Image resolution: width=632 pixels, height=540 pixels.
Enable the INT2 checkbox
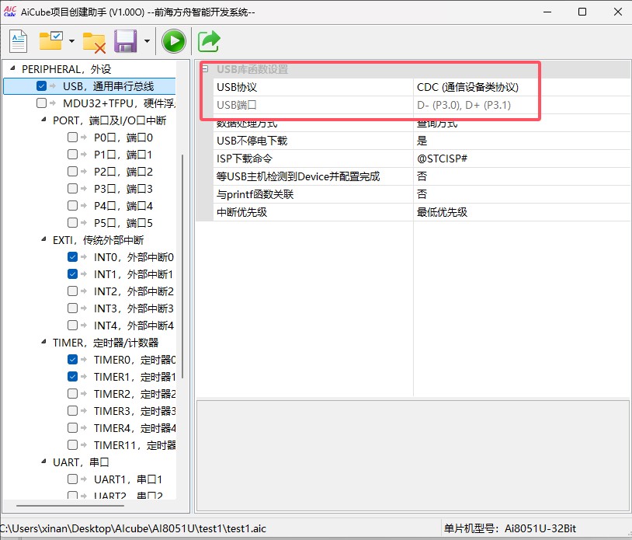coord(72,291)
